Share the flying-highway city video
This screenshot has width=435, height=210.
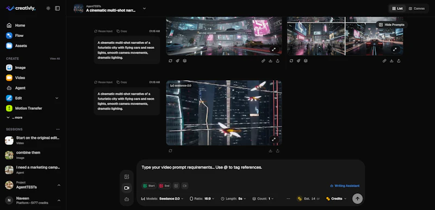pyautogui.click(x=278, y=61)
